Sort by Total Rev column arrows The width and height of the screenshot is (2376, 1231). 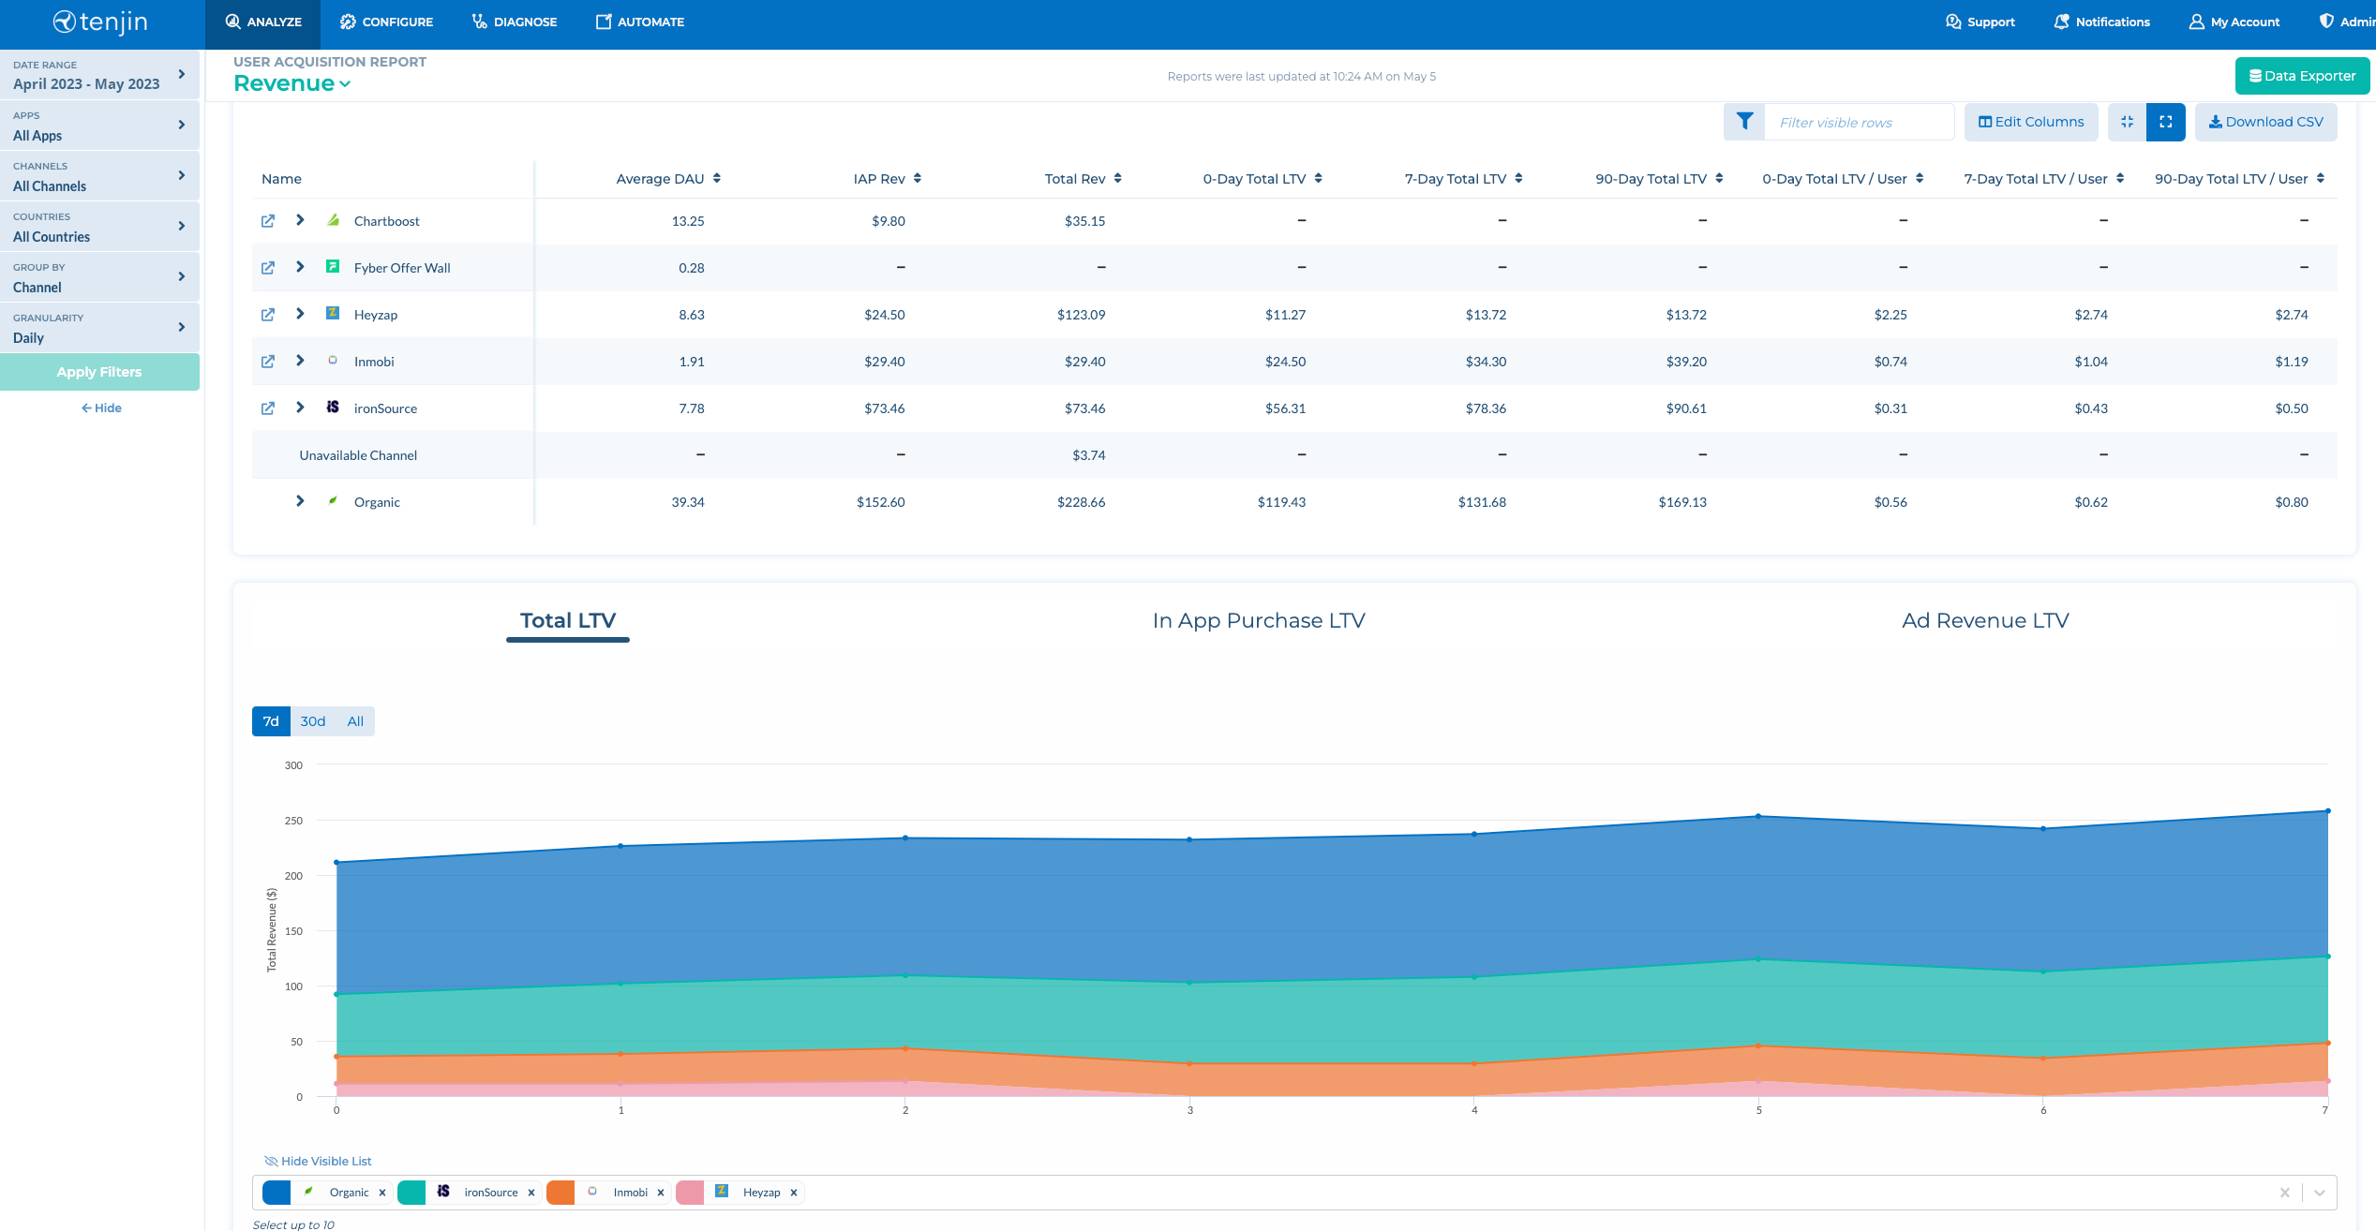(1118, 178)
